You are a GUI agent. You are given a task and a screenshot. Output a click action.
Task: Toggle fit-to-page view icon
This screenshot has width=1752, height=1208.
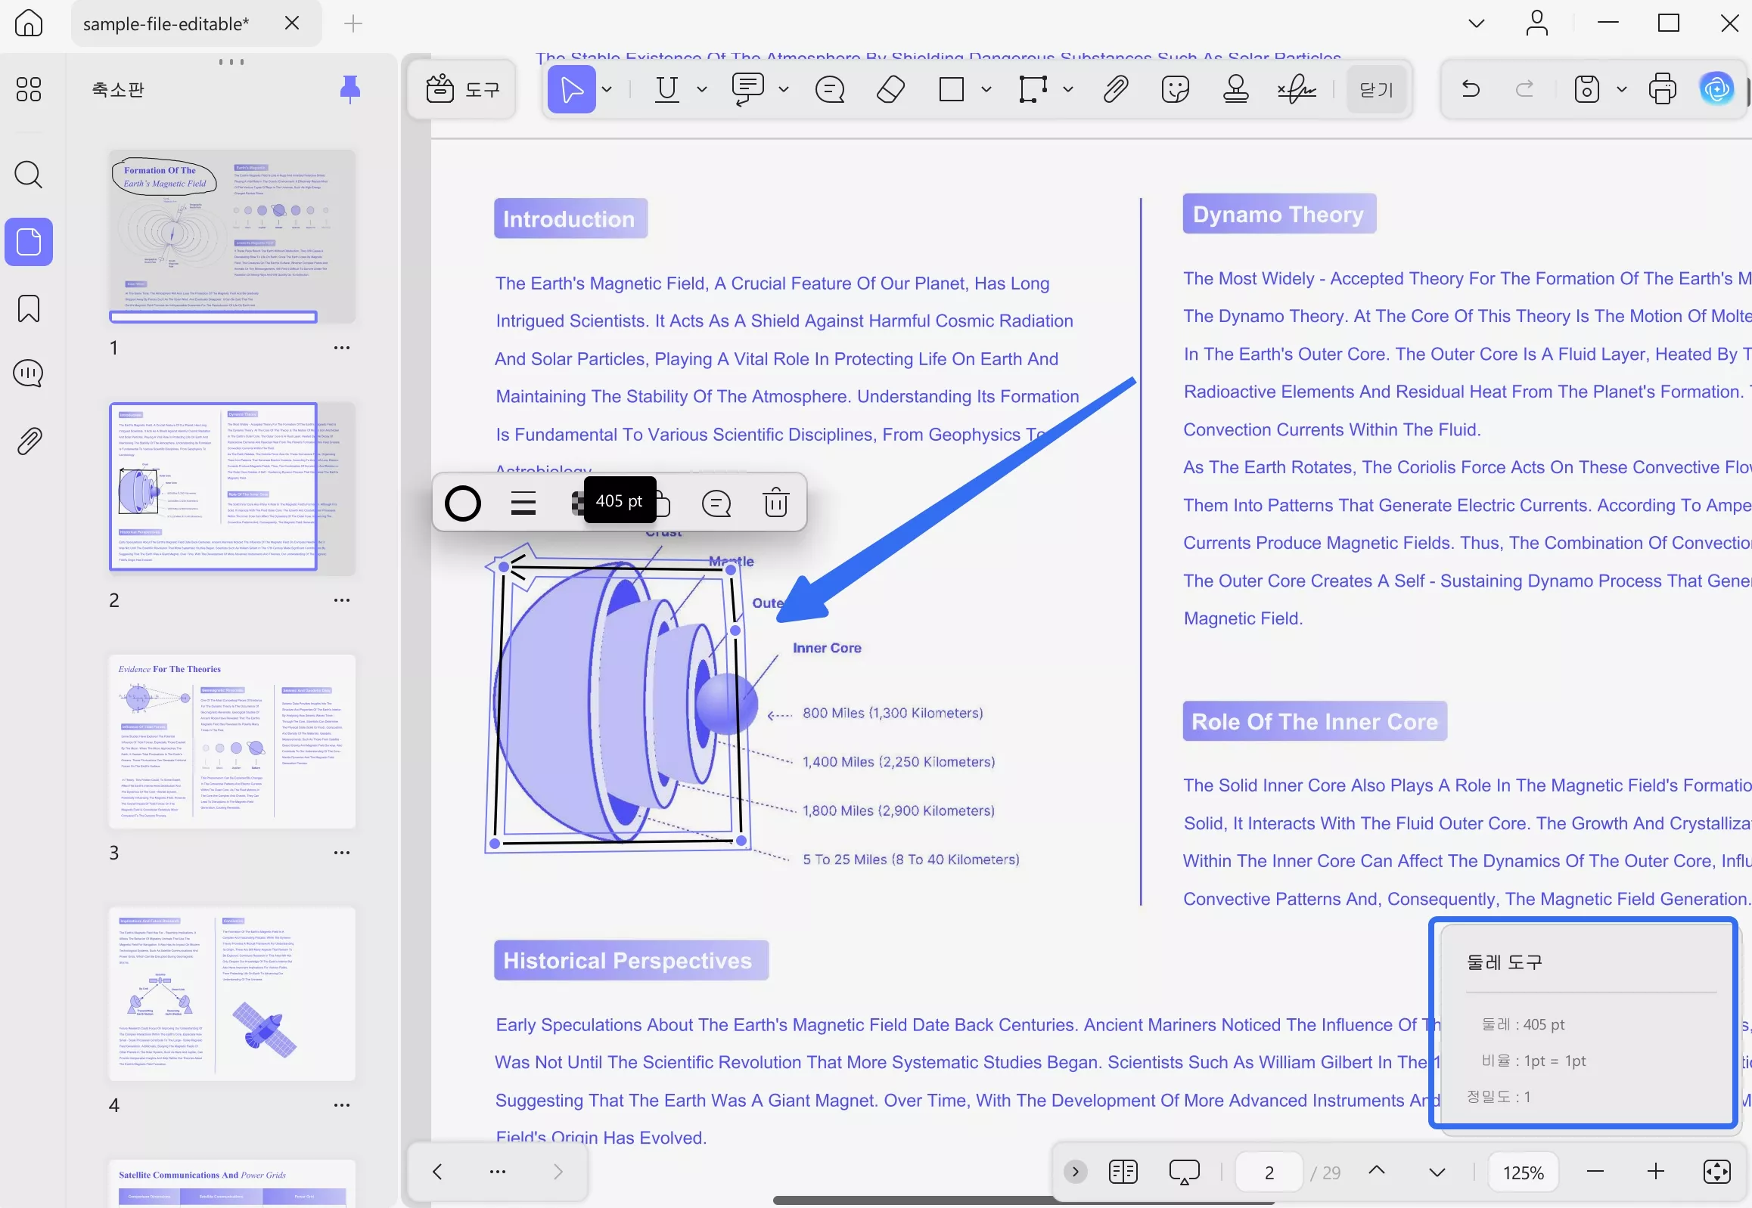(x=1717, y=1172)
